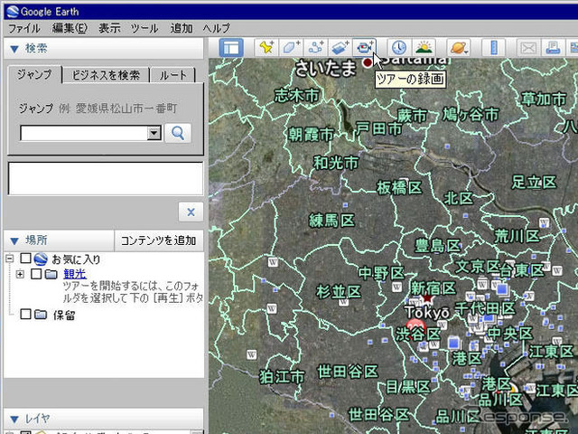Open the 編集(E) menu

70,28
